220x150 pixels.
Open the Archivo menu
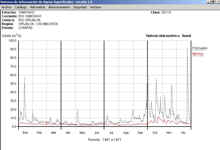[6, 7]
